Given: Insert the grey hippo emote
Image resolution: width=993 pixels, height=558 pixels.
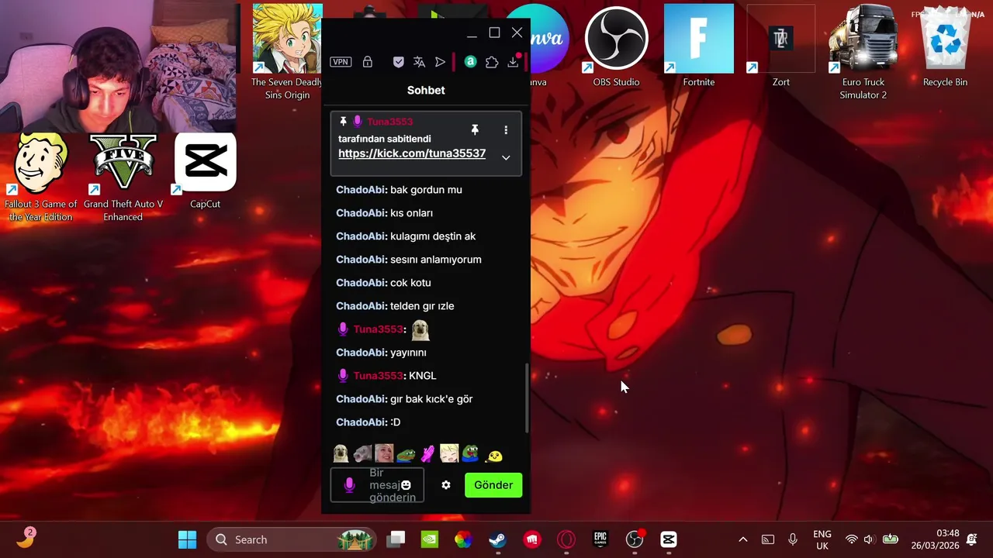Looking at the screenshot, I should 362,453.
